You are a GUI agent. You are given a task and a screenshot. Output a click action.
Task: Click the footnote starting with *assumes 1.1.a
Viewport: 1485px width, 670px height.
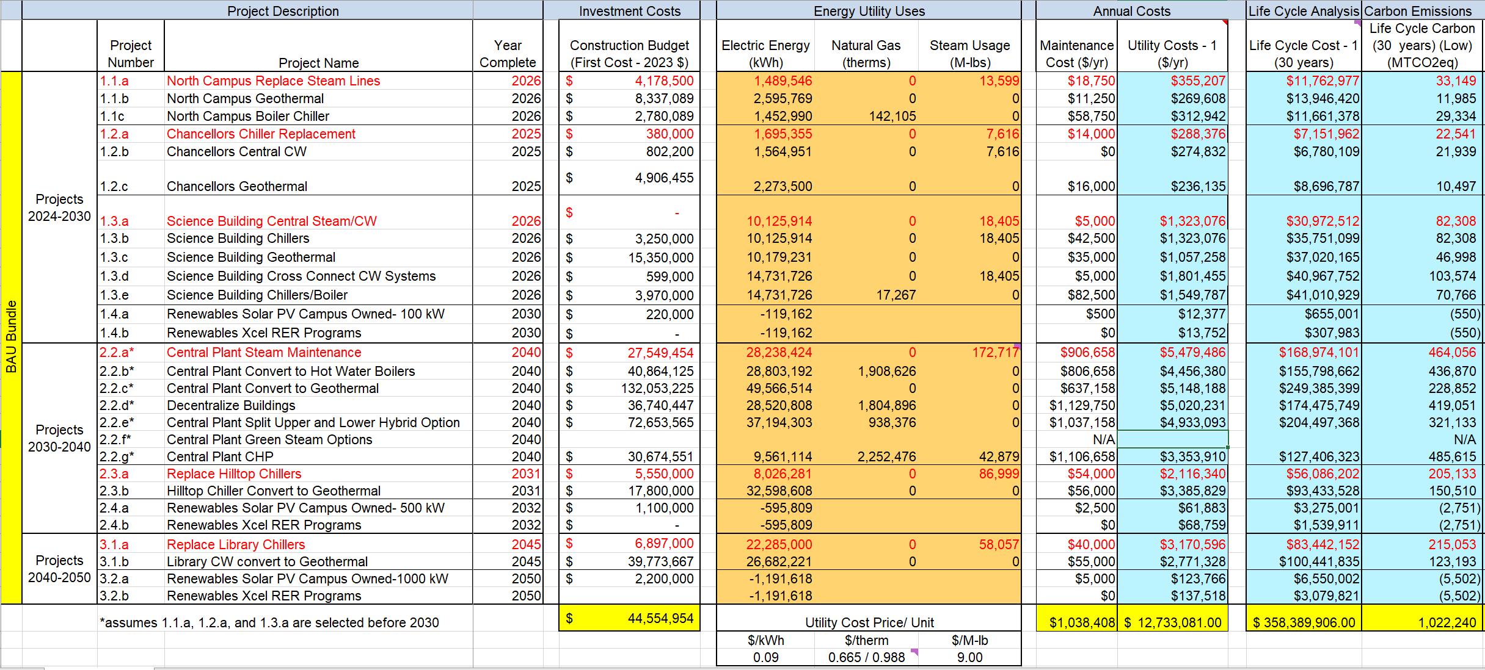[269, 622]
